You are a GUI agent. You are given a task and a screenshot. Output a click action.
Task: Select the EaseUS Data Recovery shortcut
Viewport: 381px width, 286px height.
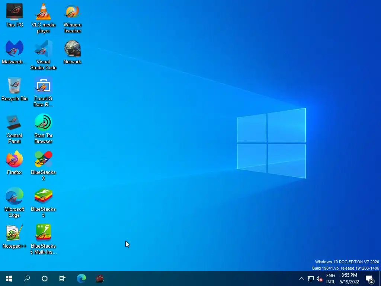coord(43,92)
